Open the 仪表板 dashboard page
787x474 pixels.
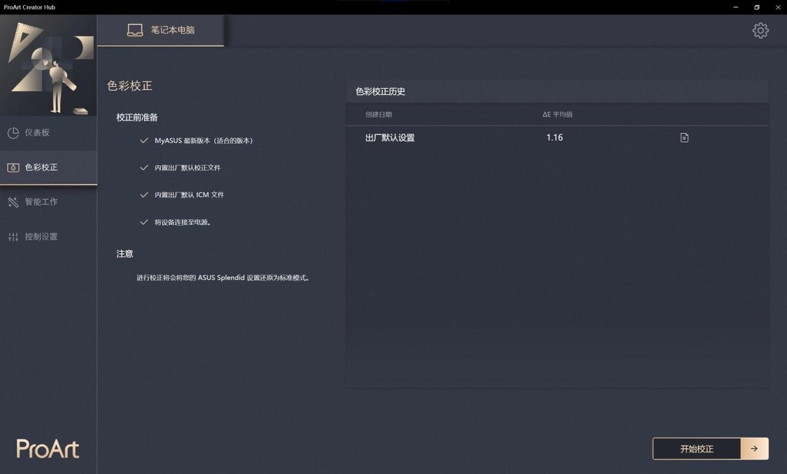pos(49,132)
